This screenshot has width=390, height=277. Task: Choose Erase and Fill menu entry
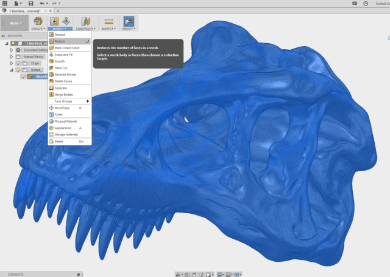[x=69, y=55]
